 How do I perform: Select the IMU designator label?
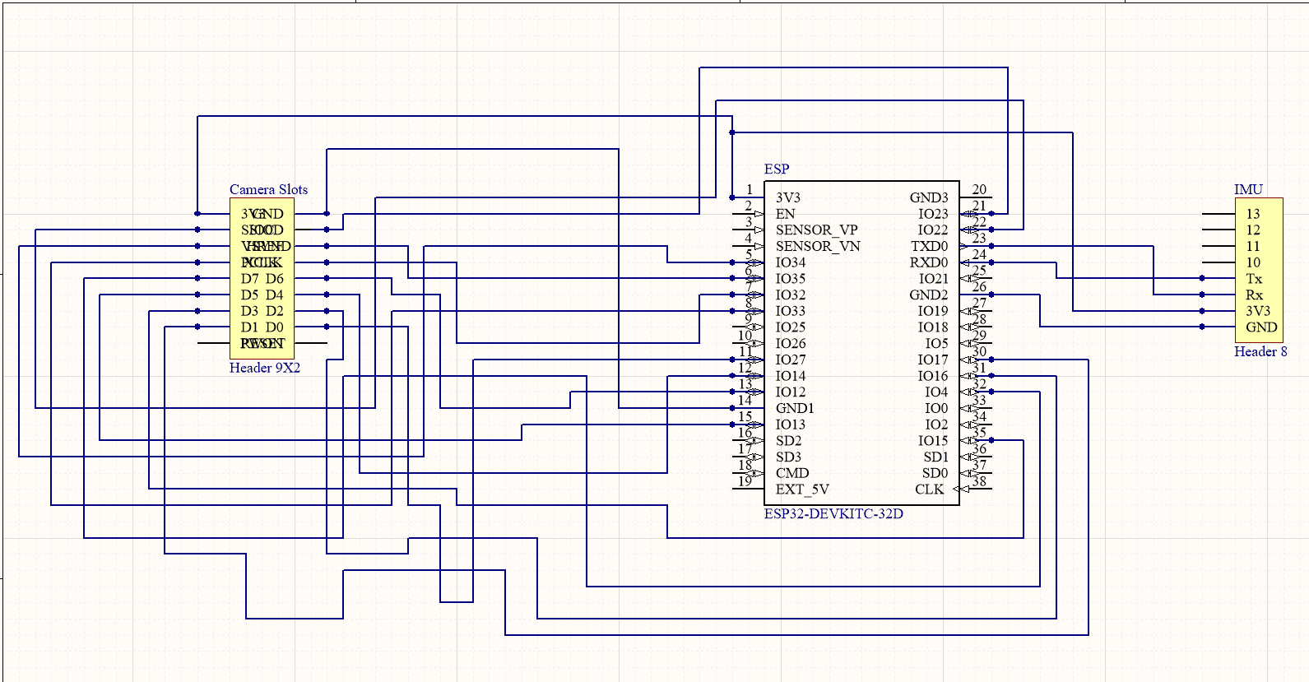tap(1248, 190)
